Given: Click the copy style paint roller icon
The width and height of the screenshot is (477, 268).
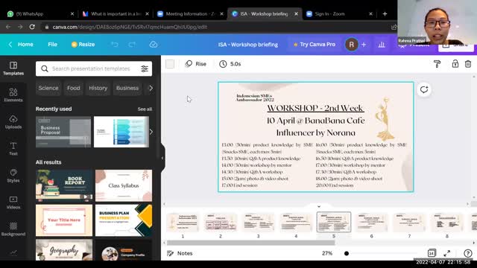Looking at the screenshot, I should 437,64.
